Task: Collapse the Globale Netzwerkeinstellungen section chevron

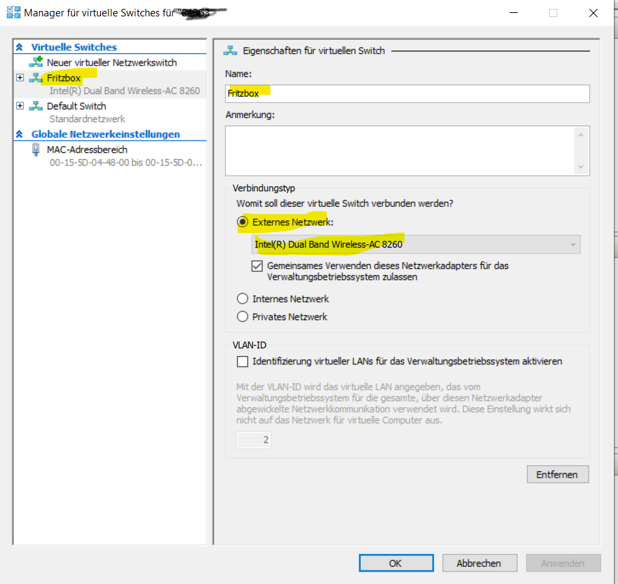Action: (x=19, y=134)
